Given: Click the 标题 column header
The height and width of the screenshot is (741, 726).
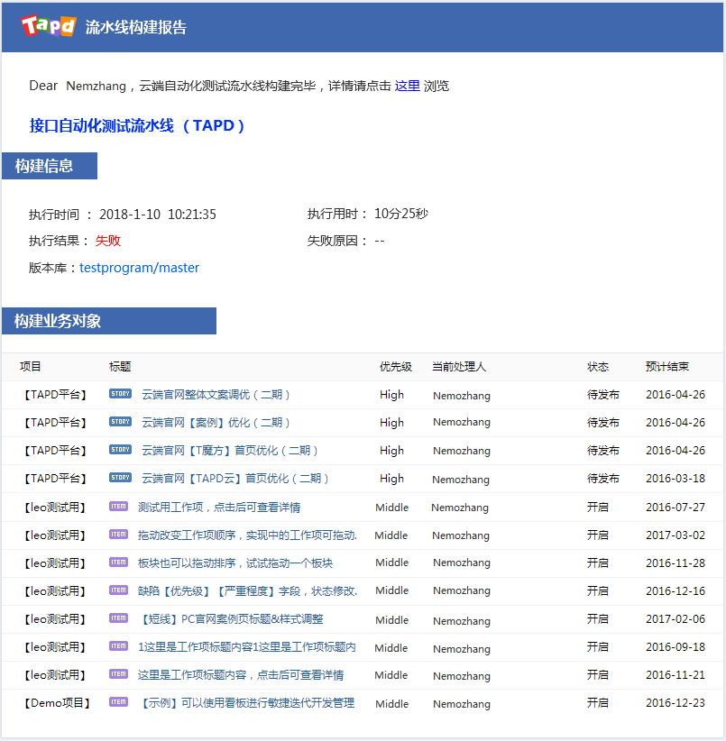Looking at the screenshot, I should click(x=120, y=367).
